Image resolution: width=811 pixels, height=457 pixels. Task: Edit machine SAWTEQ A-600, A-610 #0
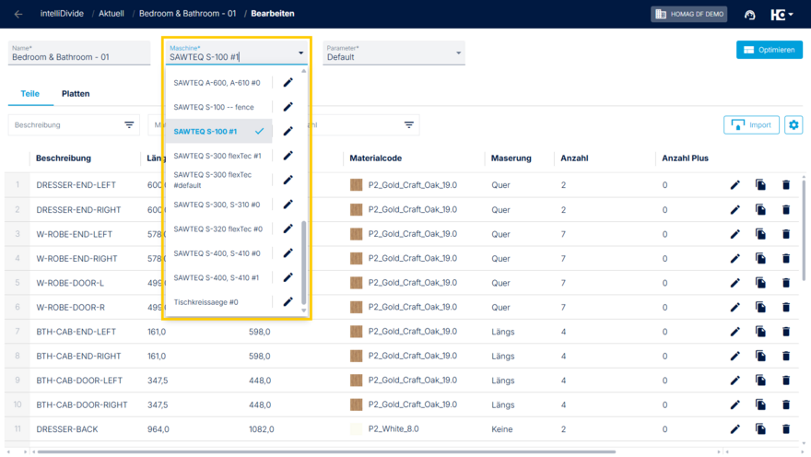(288, 83)
